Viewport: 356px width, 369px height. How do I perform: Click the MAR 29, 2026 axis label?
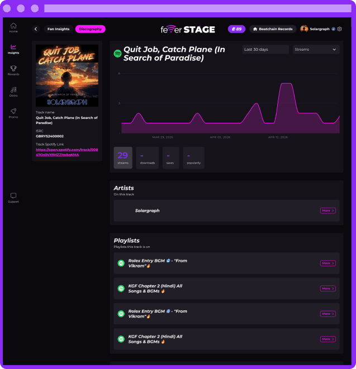click(163, 137)
